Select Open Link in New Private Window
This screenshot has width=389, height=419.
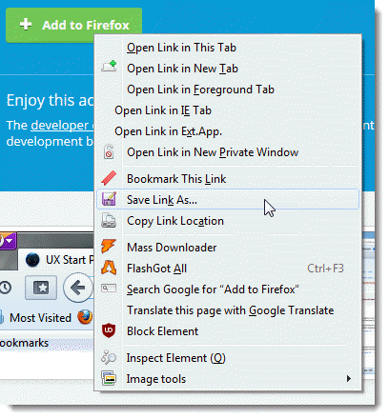point(228,152)
